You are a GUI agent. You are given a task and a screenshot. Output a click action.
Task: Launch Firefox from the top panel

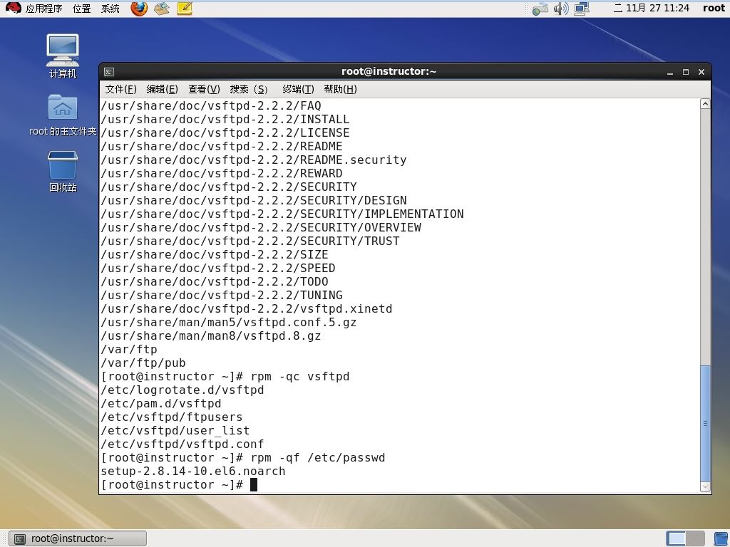[x=139, y=8]
